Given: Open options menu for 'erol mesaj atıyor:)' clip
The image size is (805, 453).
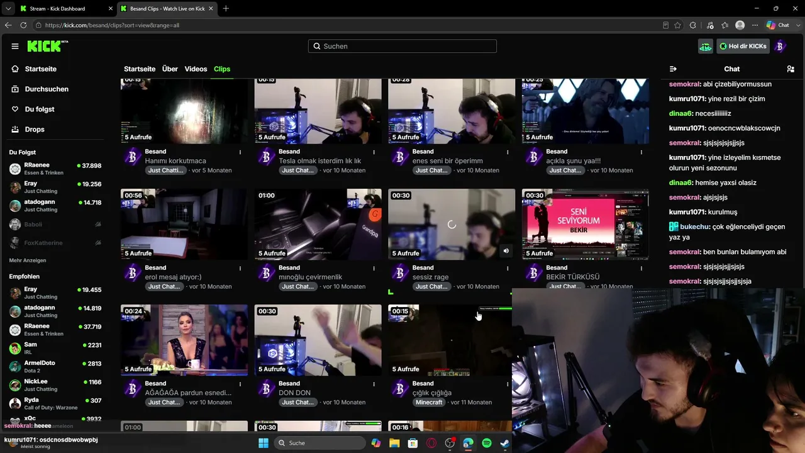Looking at the screenshot, I should [x=240, y=268].
